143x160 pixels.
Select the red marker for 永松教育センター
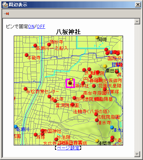25,89
